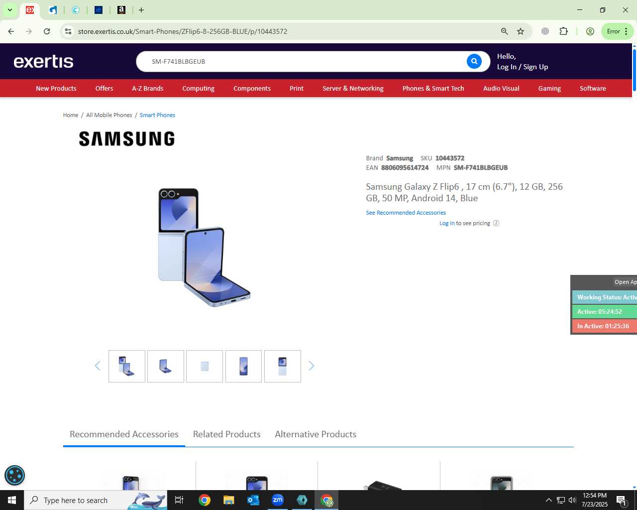Open Zoom from the taskbar

(278, 500)
